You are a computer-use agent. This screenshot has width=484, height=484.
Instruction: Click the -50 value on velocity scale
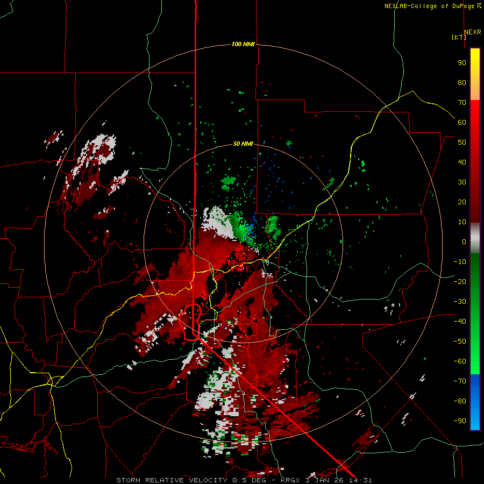coord(460,341)
